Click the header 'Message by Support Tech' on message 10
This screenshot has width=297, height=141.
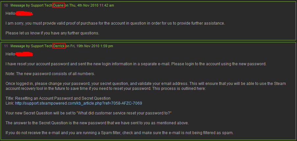coord(32,6)
